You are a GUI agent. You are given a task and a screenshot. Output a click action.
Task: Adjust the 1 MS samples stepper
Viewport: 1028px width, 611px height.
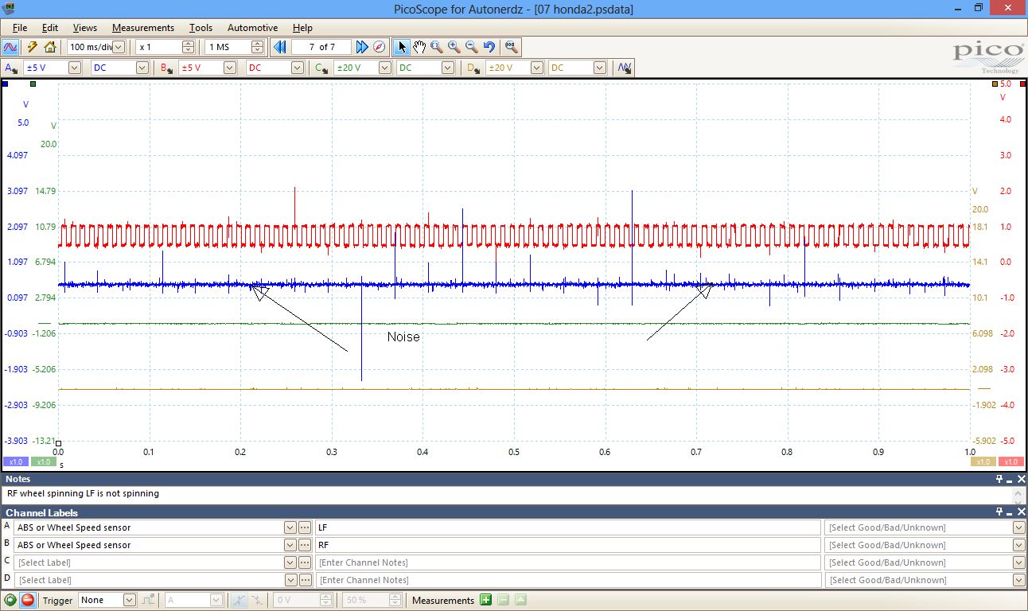257,47
